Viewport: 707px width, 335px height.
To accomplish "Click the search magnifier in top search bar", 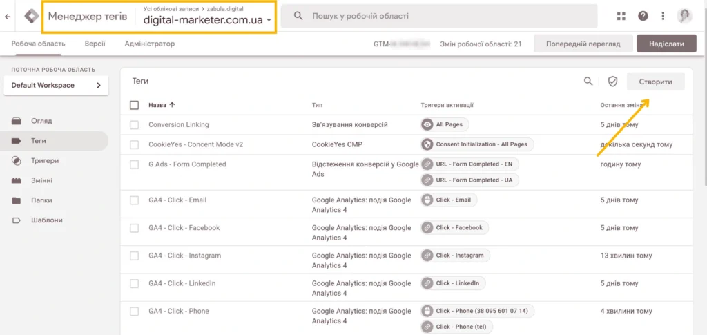I will (298, 16).
